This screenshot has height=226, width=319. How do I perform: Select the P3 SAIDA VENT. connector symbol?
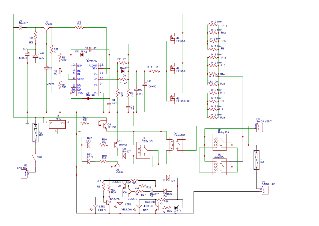[260, 127]
